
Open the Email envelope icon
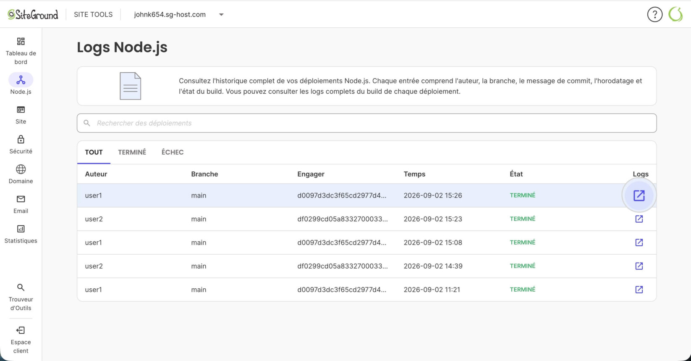pyautogui.click(x=21, y=199)
